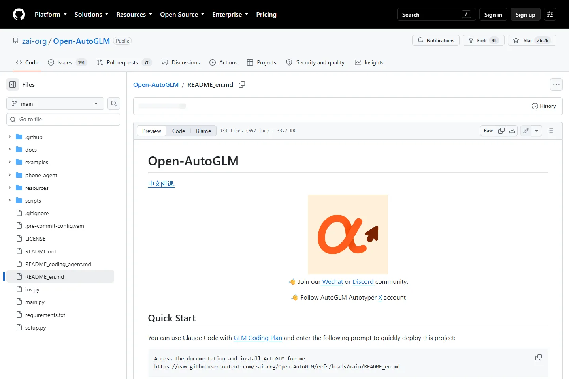Open the Actions tab
This screenshot has height=379, width=569.
pyautogui.click(x=224, y=62)
